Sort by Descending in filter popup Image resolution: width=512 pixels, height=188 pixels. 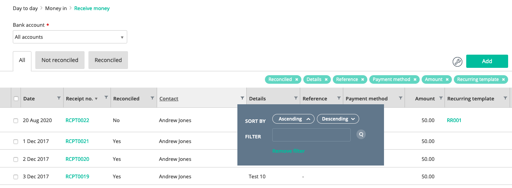tap(338, 119)
